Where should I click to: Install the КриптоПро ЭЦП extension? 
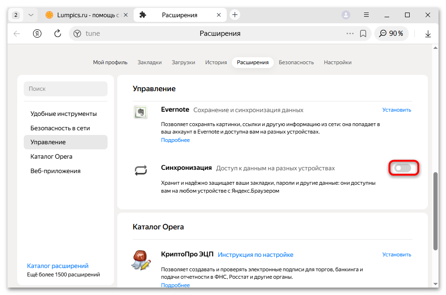point(397,255)
